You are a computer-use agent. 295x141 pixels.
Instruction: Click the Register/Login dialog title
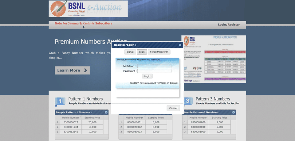point(125,45)
